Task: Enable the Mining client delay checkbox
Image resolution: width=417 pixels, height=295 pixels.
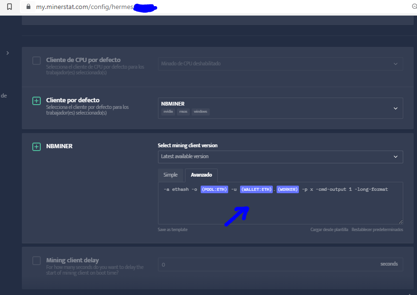Action: pyautogui.click(x=37, y=261)
